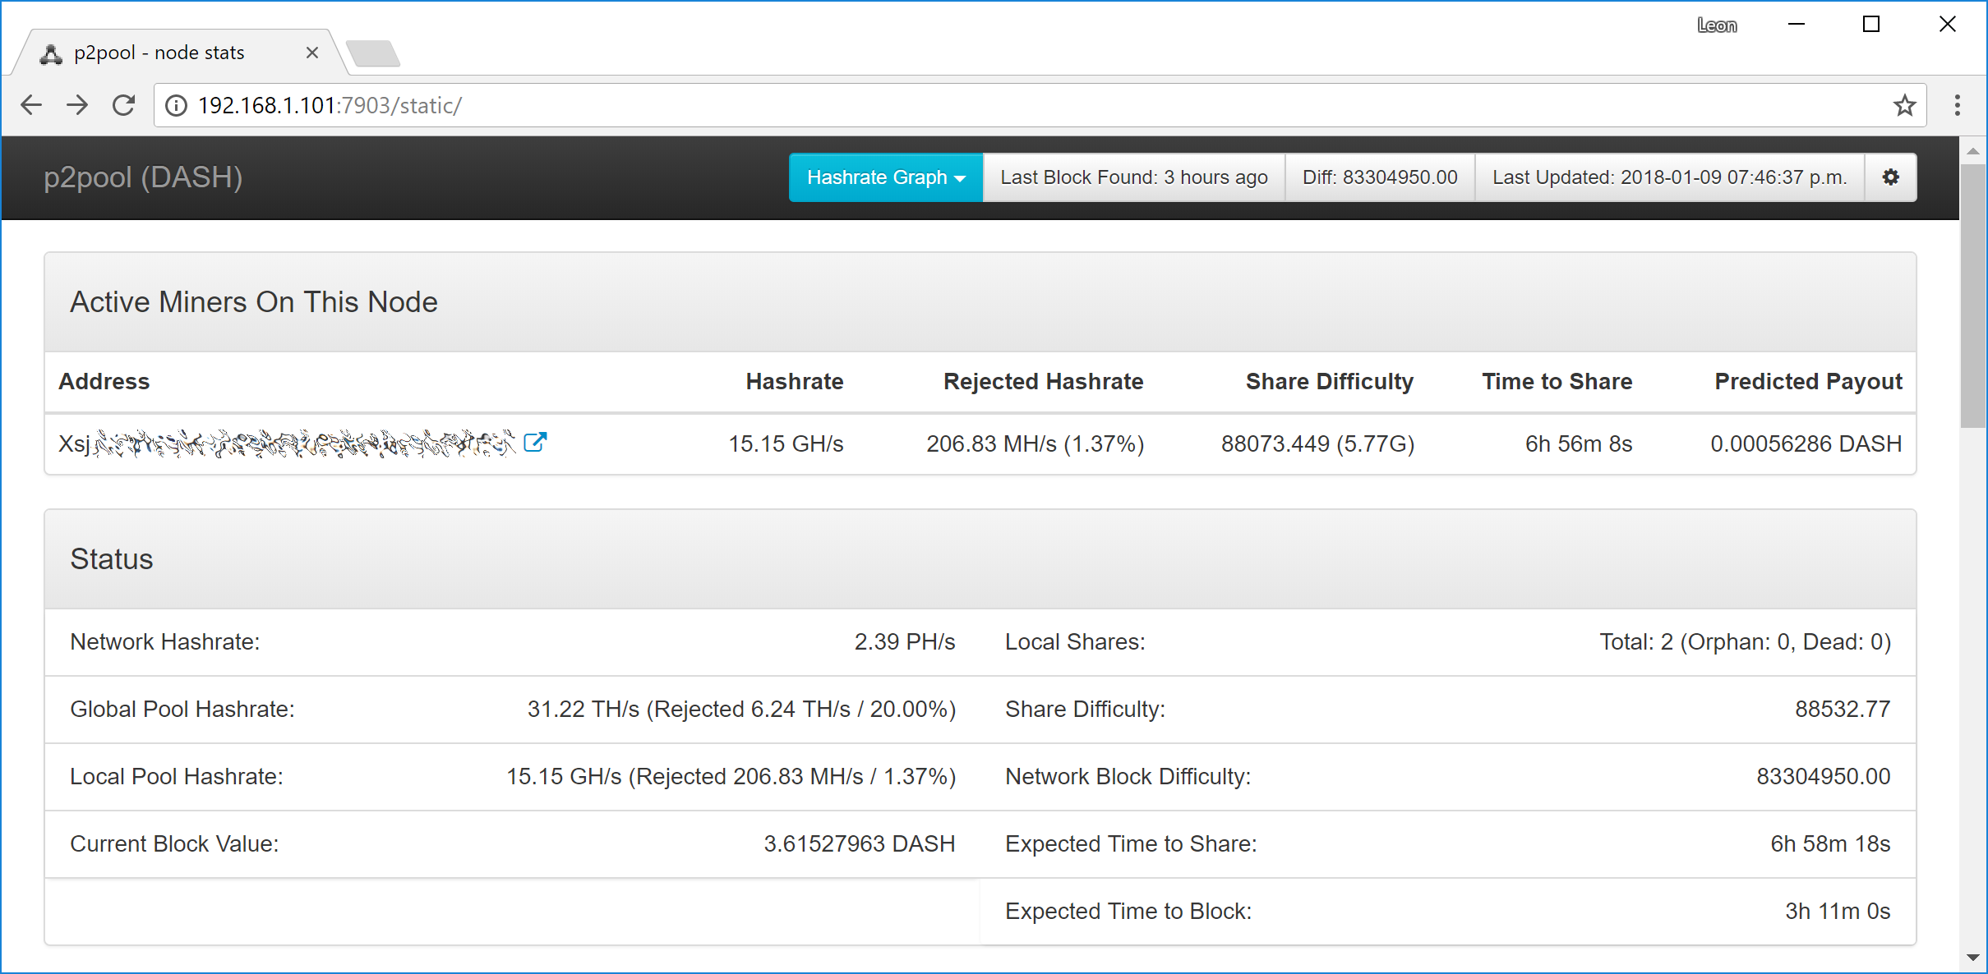Screen dimensions: 1988x974
Task: Click the p2pool (DASH) brand link
Action: click(x=143, y=177)
